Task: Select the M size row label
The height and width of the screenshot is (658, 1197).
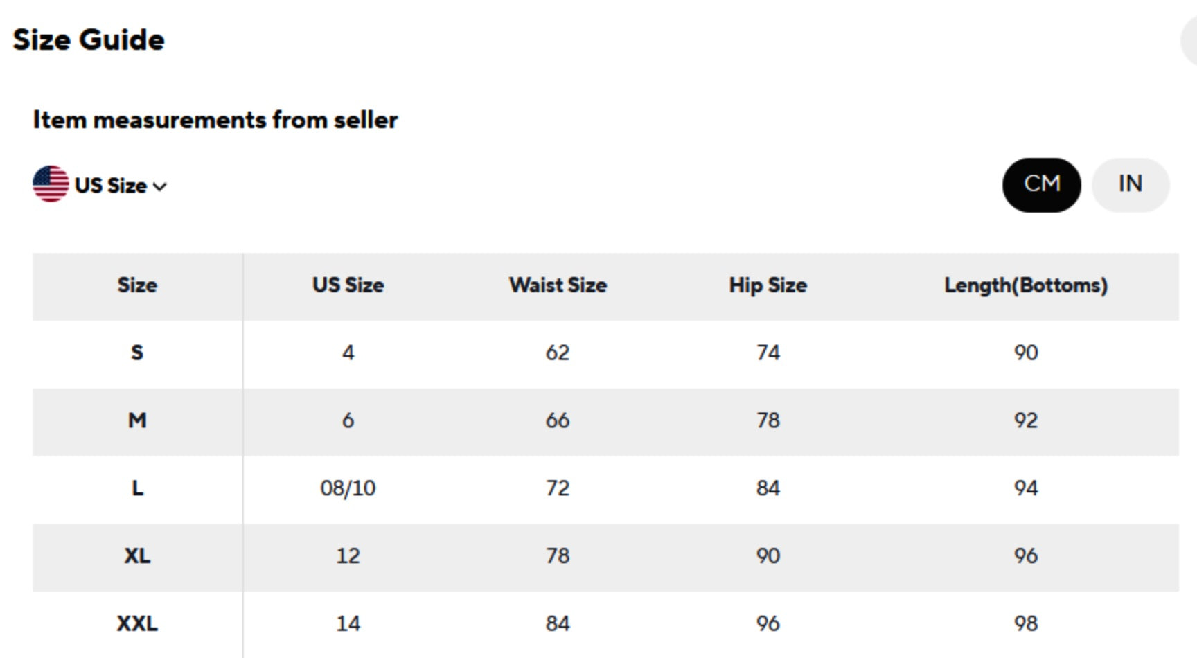Action: (x=137, y=420)
